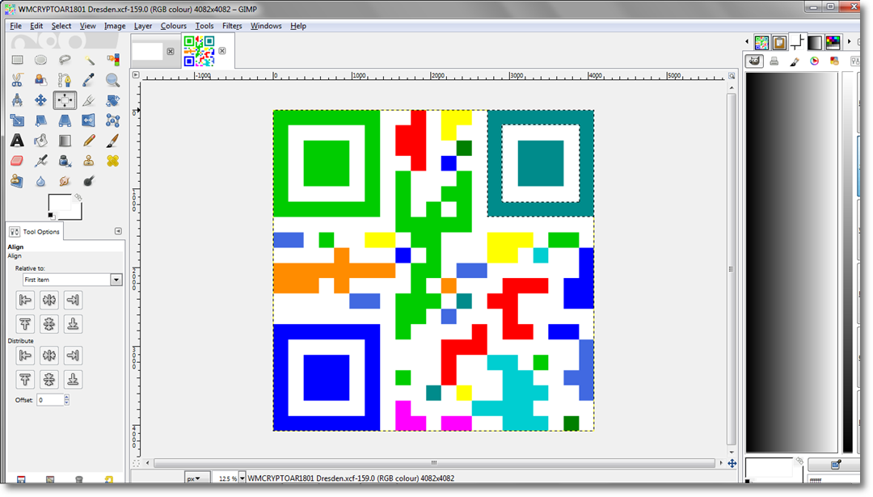873x497 pixels.
Task: Switch colour selector to Palette mode
Action: [834, 61]
